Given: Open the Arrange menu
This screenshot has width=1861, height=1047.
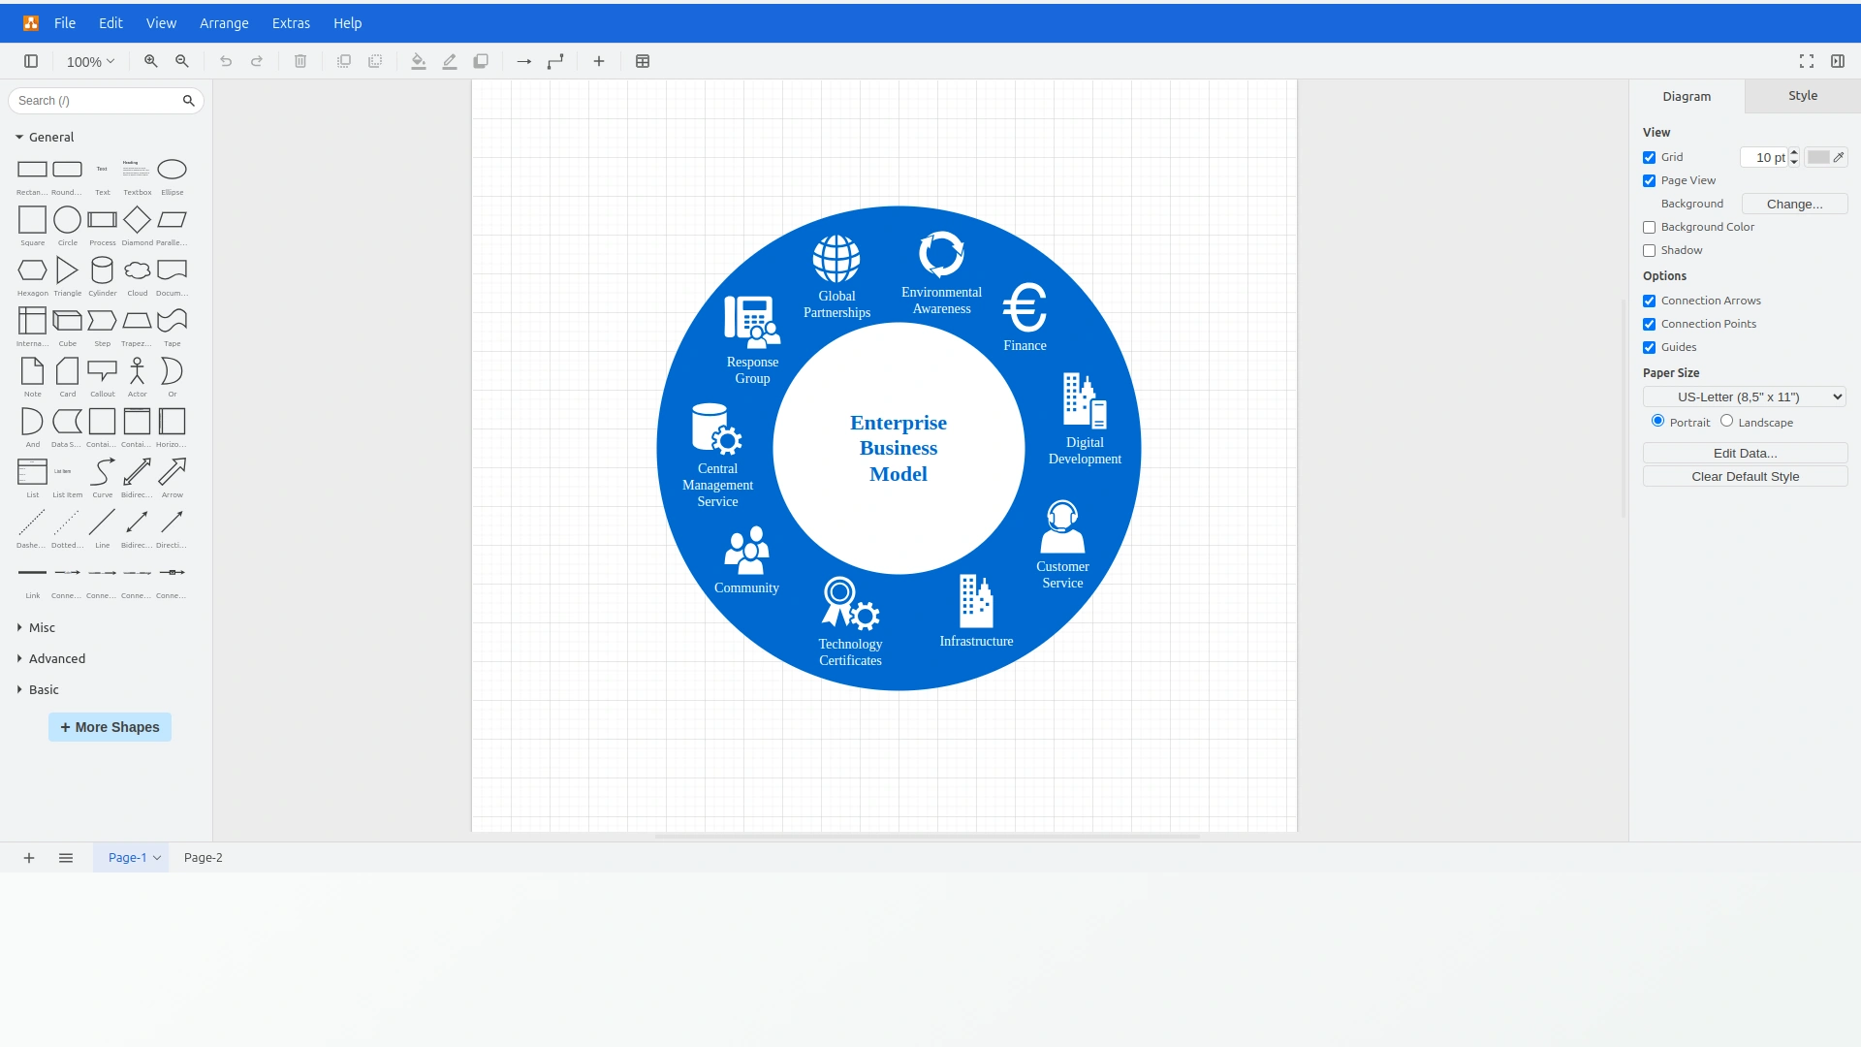Looking at the screenshot, I should (224, 23).
